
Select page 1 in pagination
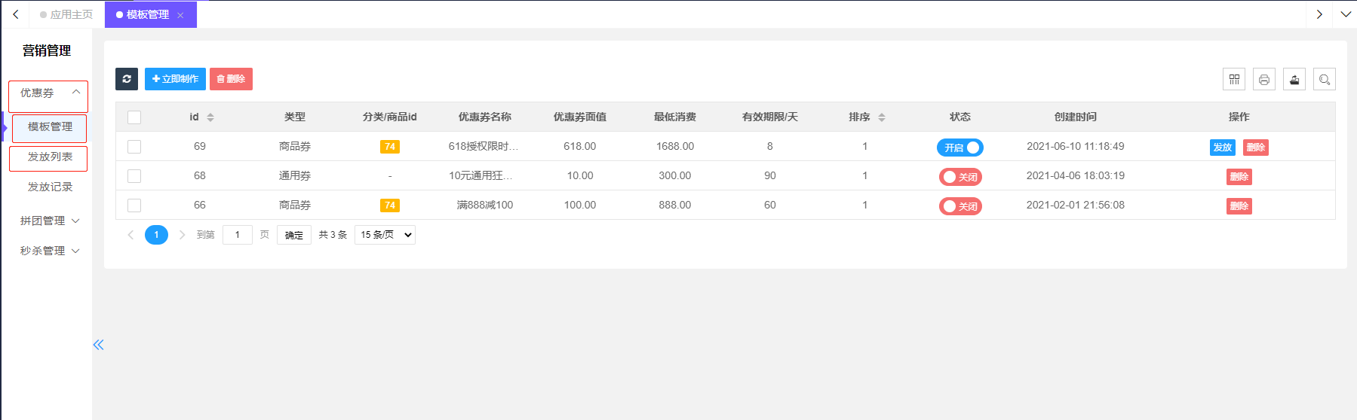[x=156, y=235]
